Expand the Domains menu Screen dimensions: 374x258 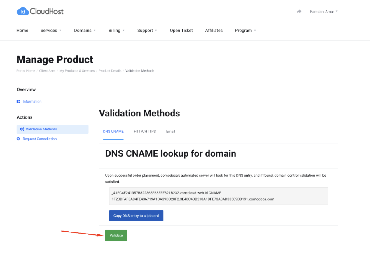[85, 31]
